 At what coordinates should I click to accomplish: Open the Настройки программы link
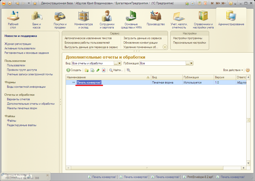(188, 38)
